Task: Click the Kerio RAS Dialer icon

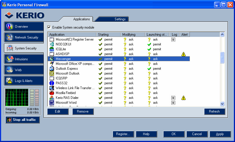Action: pyautogui.click(x=52, y=98)
